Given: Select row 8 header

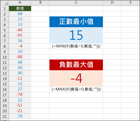Looking at the screenshot, I should pyautogui.click(x=5, y=46).
